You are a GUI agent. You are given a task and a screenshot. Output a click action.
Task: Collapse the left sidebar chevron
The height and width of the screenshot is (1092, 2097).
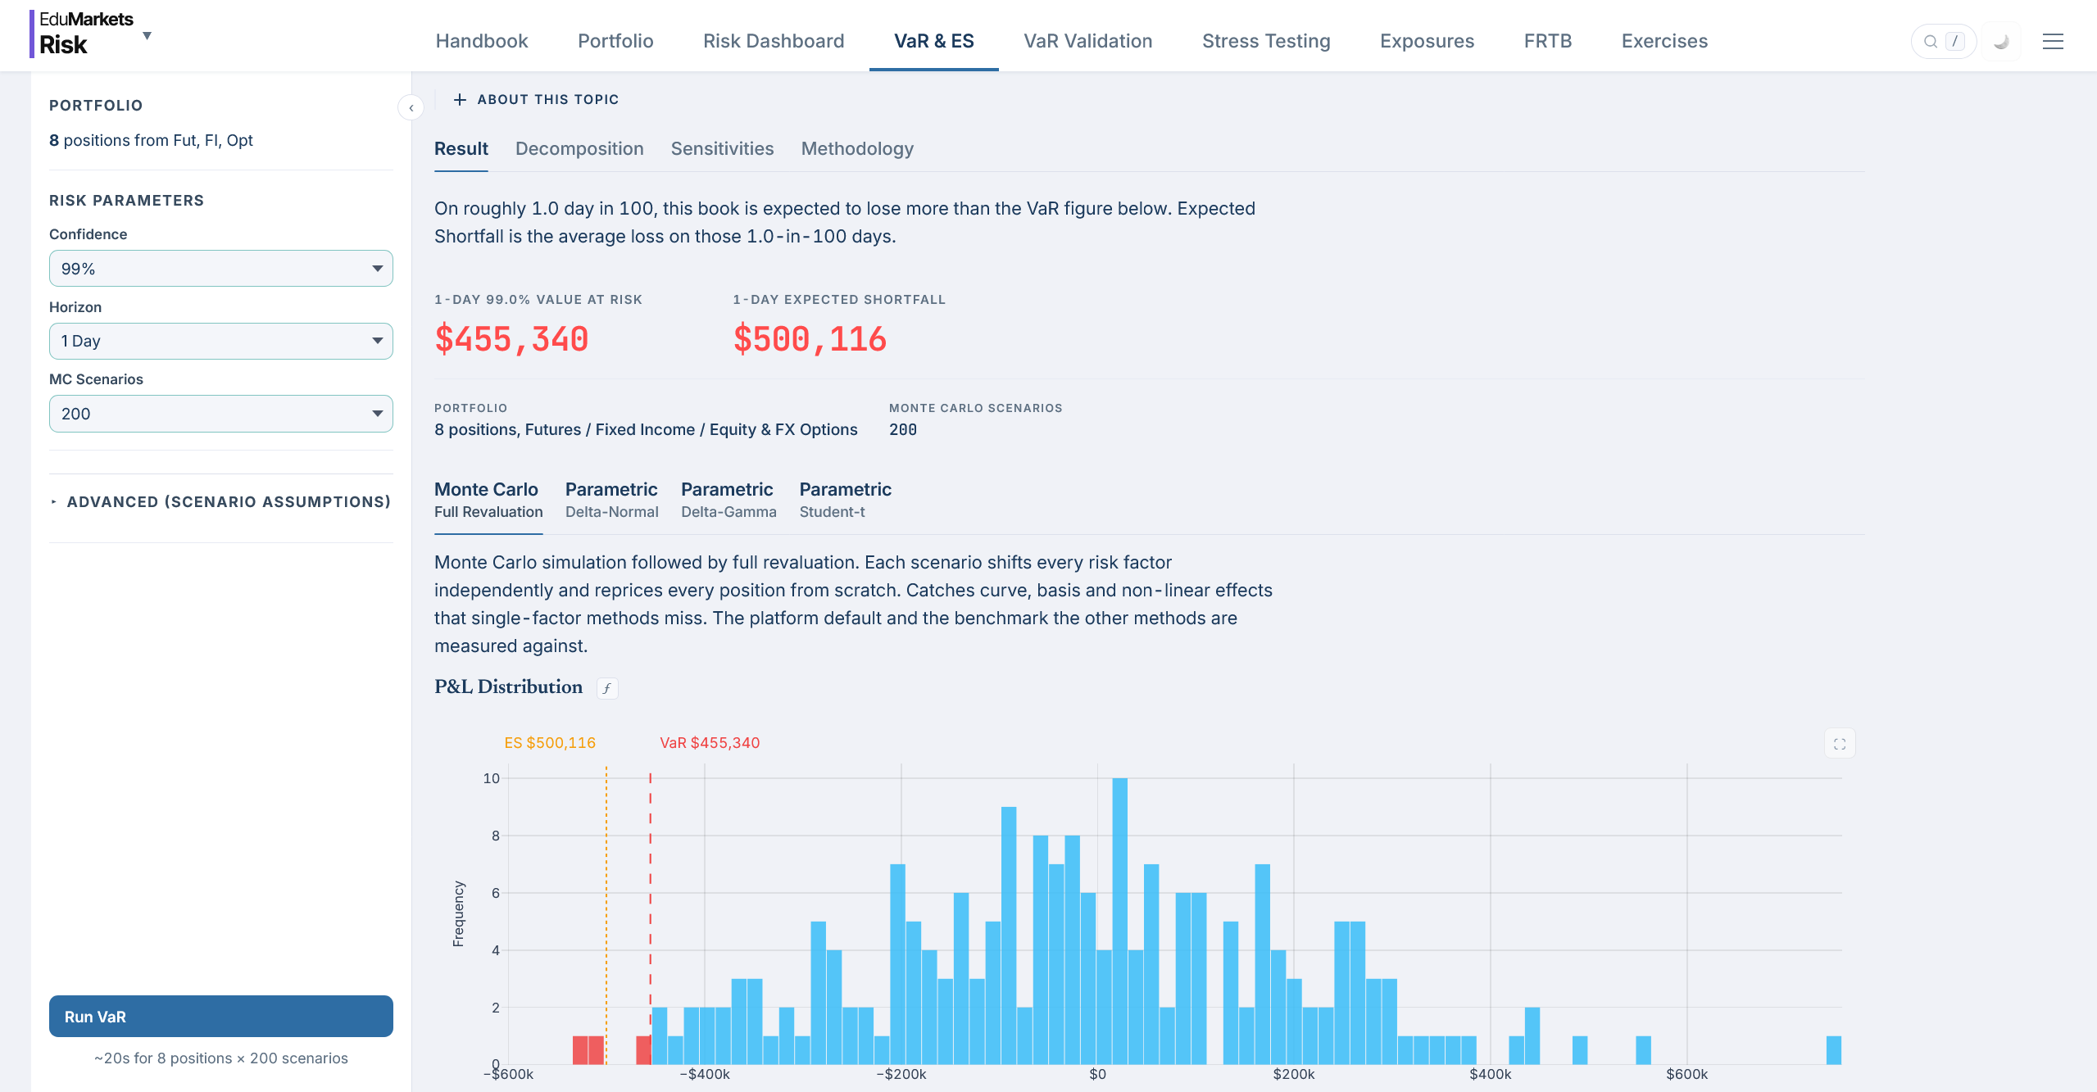(x=411, y=107)
